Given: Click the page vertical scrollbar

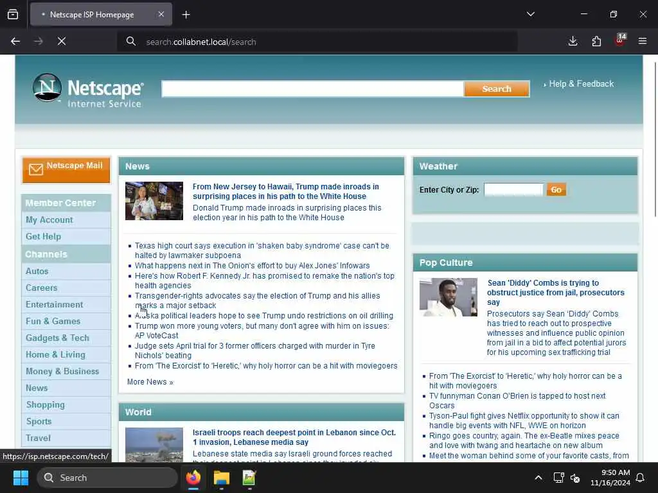Looking at the screenshot, I should [655, 139].
